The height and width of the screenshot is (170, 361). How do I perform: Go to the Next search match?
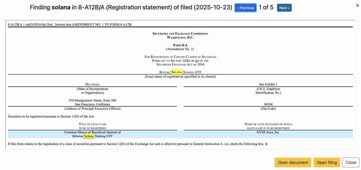click(284, 8)
